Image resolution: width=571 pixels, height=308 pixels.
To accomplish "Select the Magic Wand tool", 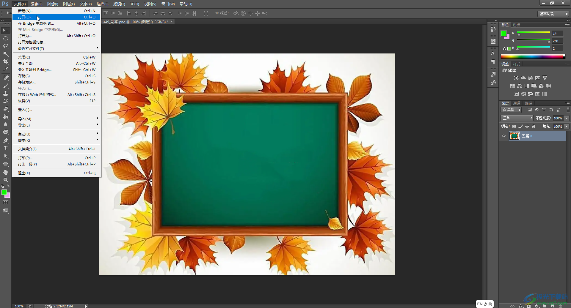I will [x=6, y=54].
